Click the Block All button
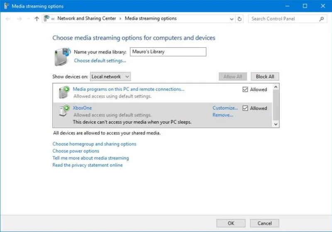 (265, 77)
